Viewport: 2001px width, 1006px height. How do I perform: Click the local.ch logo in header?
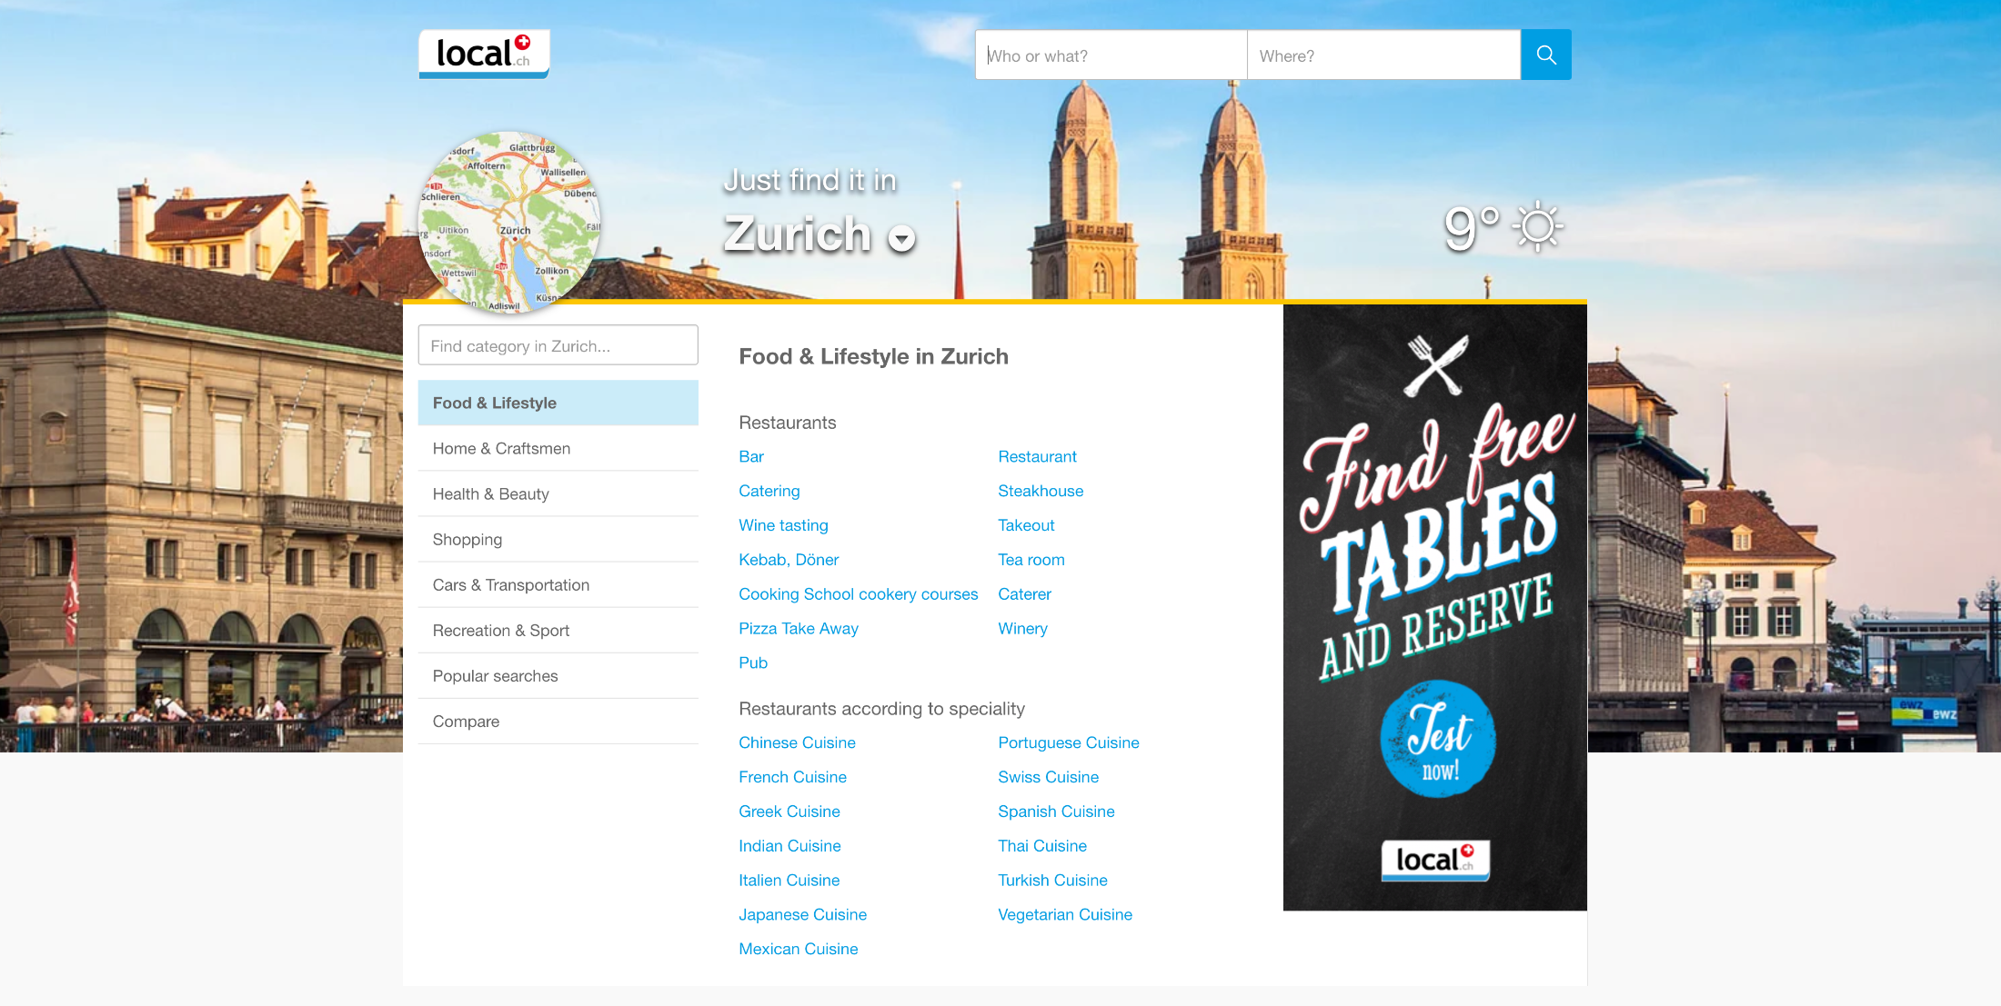click(x=483, y=54)
